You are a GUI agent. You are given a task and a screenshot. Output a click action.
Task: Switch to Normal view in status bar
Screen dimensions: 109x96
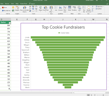click(x=88, y=95)
